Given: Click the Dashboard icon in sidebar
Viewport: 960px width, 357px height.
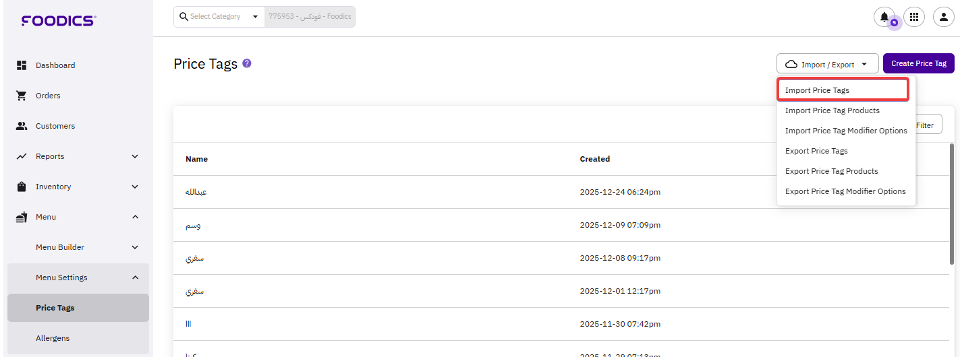Looking at the screenshot, I should (x=22, y=65).
